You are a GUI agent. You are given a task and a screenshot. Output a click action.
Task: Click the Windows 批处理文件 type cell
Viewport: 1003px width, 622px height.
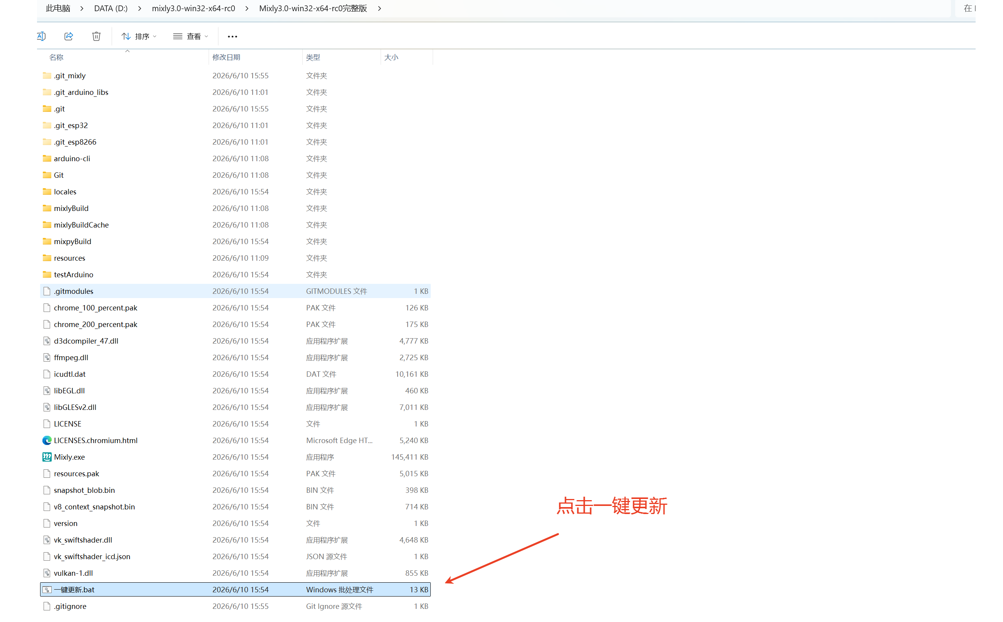pyautogui.click(x=339, y=590)
